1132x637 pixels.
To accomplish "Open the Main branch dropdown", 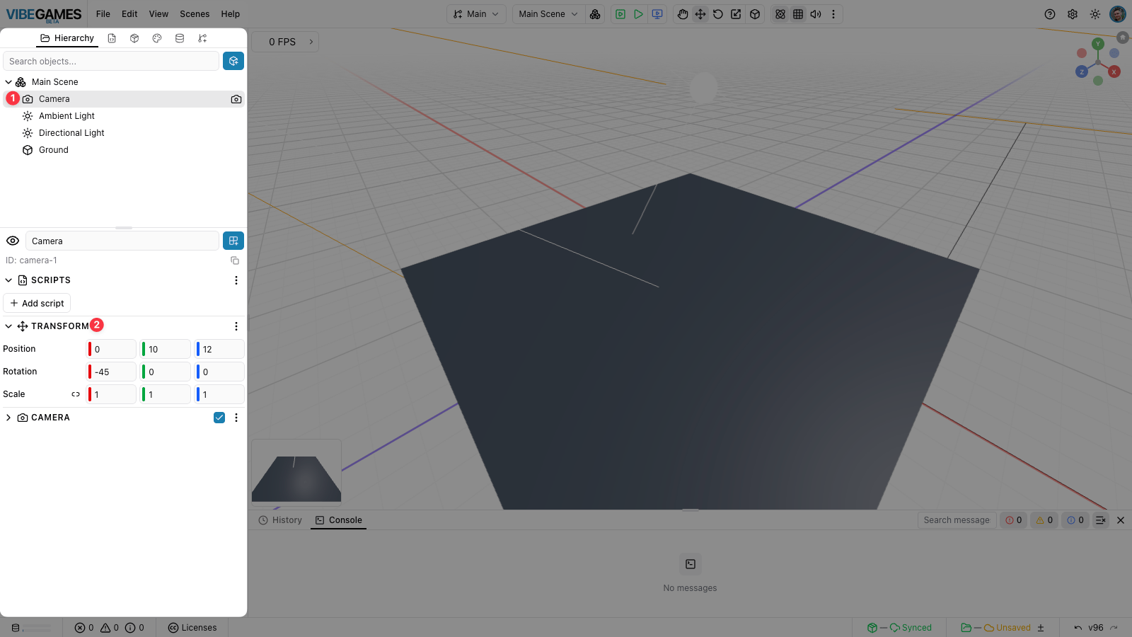I will (476, 14).
